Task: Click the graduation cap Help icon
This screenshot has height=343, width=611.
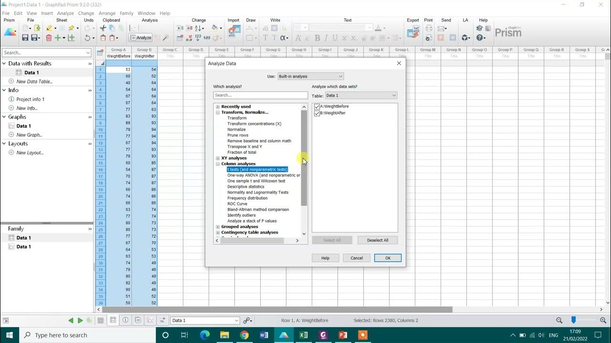Action: [480, 28]
